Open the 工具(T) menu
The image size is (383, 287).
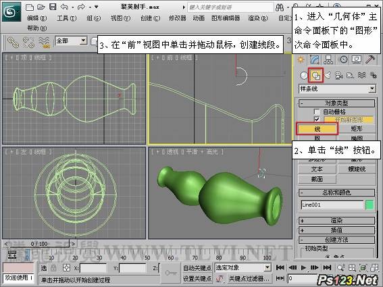[x=67, y=18]
